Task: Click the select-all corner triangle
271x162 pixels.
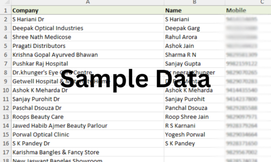Action: coord(6,2)
